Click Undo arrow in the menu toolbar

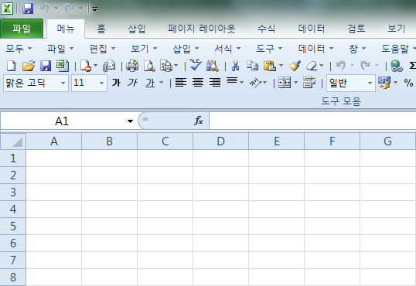tap(341, 65)
